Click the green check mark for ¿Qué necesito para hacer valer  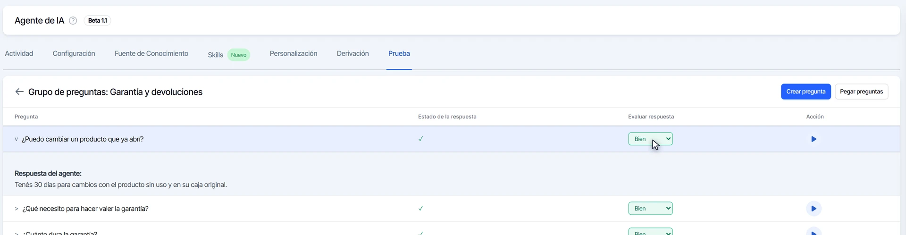[x=420, y=208]
